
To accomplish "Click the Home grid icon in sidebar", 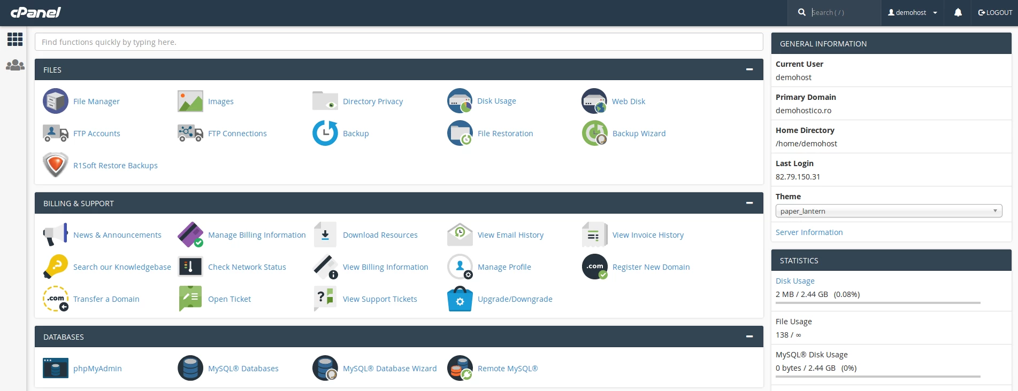I will [15, 39].
